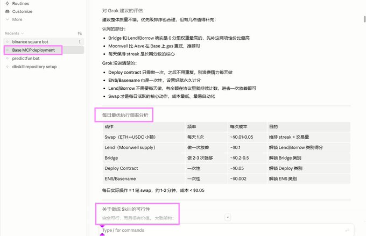Image resolution: width=366 pixels, height=236 pixels.
Task: Click the Routines lightning icon
Action: coord(8,4)
